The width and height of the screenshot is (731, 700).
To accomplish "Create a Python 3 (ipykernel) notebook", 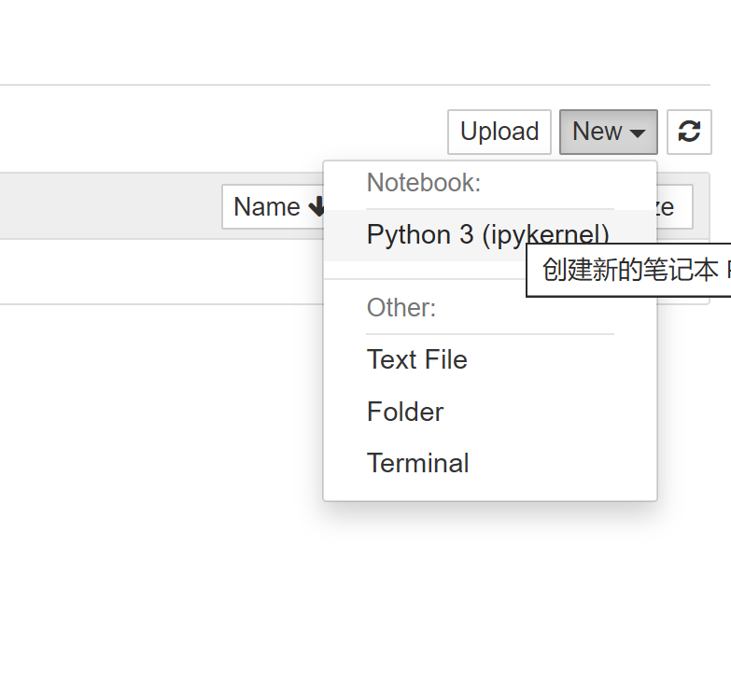I will click(490, 235).
